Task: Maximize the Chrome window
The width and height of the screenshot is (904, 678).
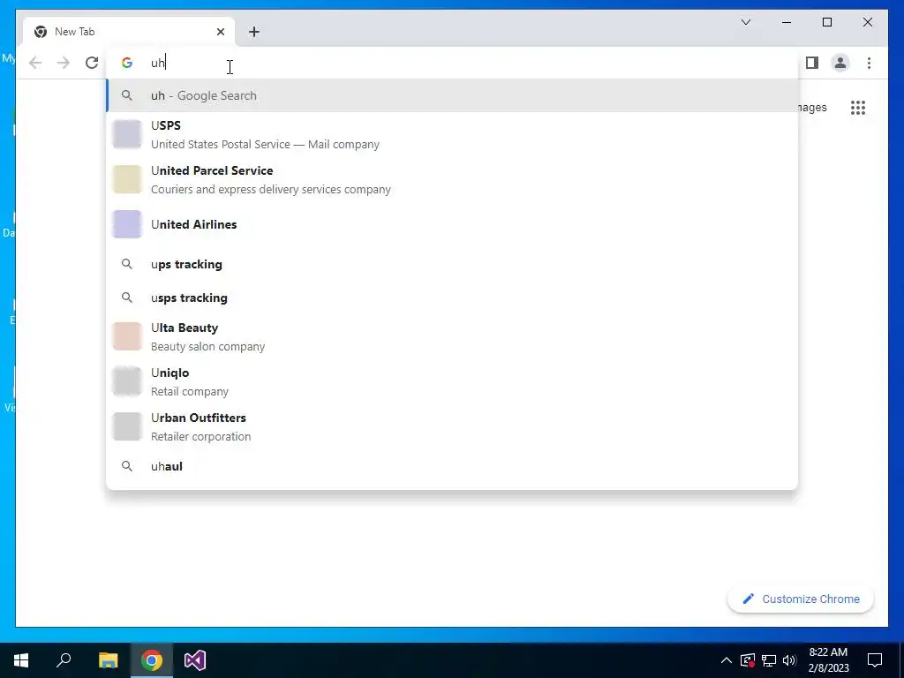Action: point(826,22)
